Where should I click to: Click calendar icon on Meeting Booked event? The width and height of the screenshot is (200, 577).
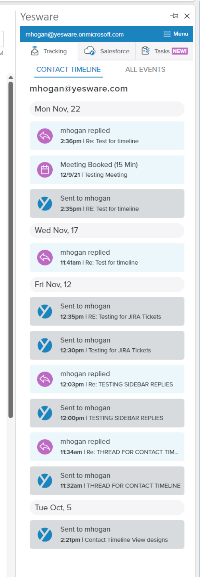click(x=45, y=170)
